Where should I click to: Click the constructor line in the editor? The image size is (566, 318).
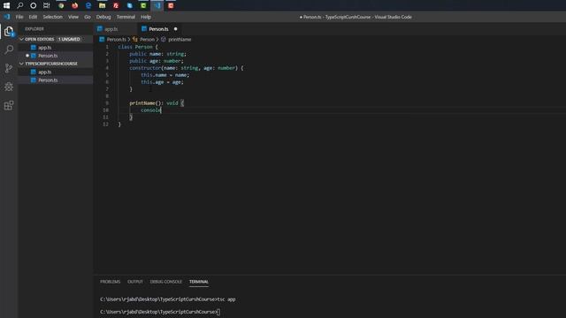187,68
